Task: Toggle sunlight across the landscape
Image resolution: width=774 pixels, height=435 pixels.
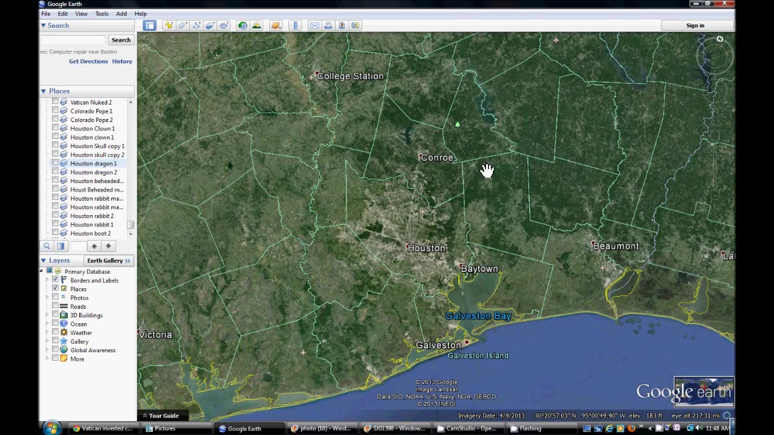Action: (256, 25)
